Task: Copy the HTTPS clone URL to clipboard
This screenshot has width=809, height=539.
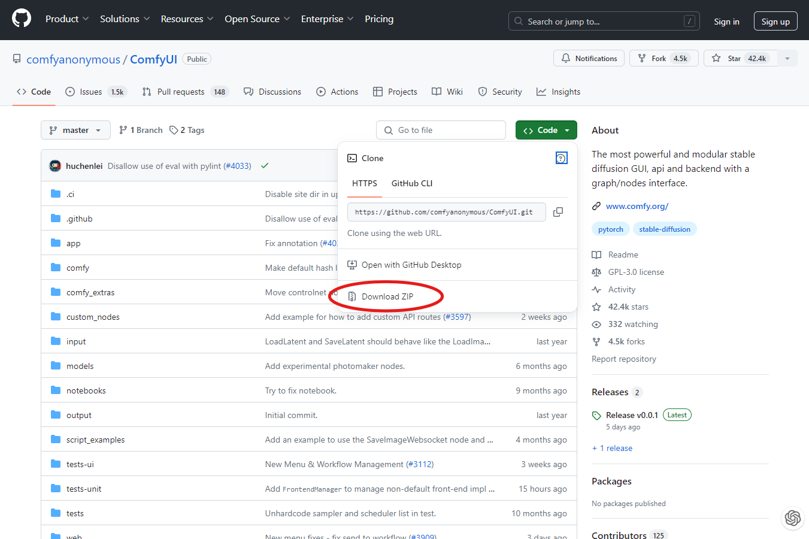Action: [x=558, y=212]
